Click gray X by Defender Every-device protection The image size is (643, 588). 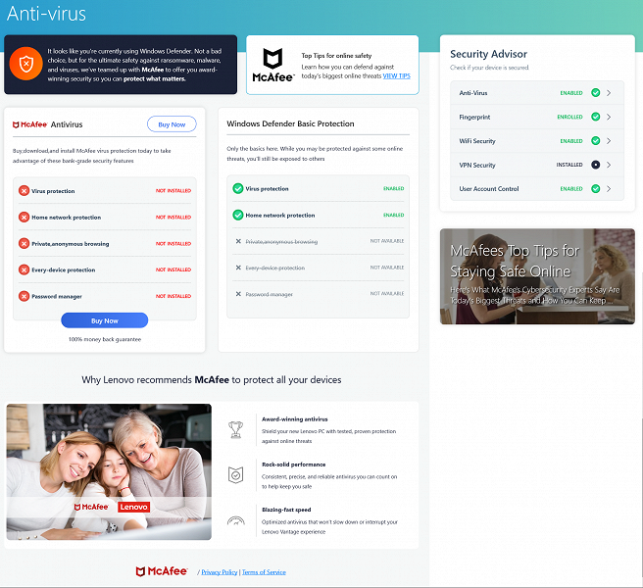[x=238, y=268]
